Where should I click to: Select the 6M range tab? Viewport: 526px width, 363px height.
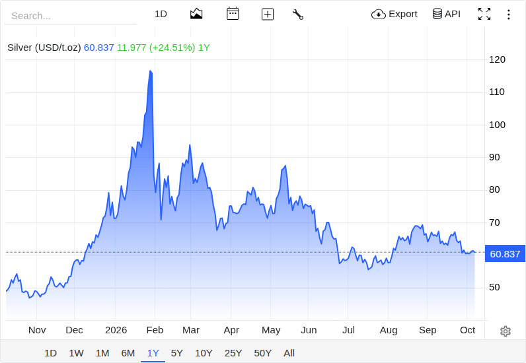[x=128, y=353]
